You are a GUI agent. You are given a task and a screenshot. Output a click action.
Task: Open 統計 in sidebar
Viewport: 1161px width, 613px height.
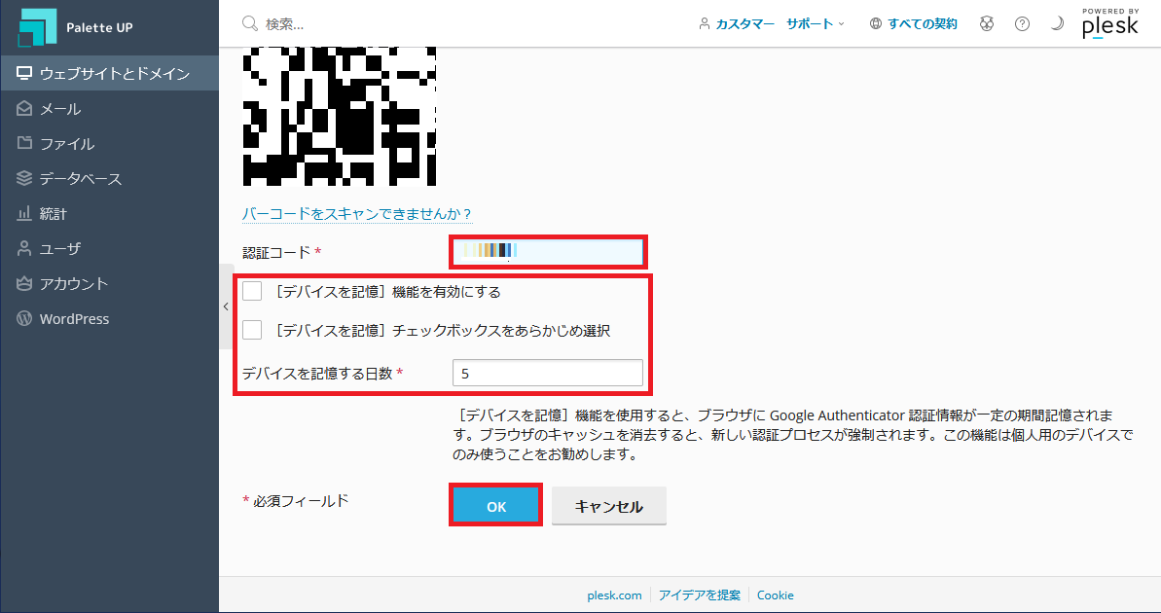point(110,213)
